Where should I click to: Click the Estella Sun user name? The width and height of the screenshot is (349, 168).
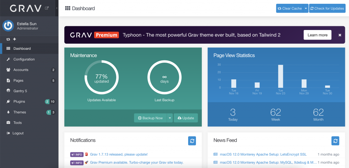click(27, 24)
